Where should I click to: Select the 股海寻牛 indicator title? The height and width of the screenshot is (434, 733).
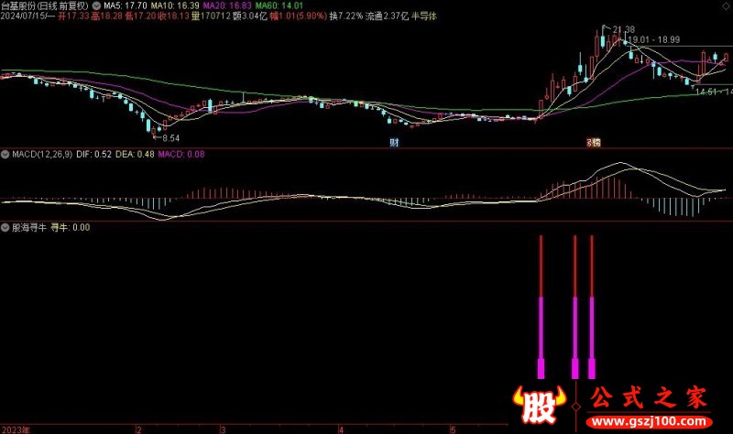pos(29,227)
